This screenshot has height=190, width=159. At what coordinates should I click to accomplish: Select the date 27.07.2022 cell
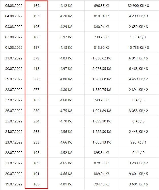pyautogui.click(x=14, y=100)
